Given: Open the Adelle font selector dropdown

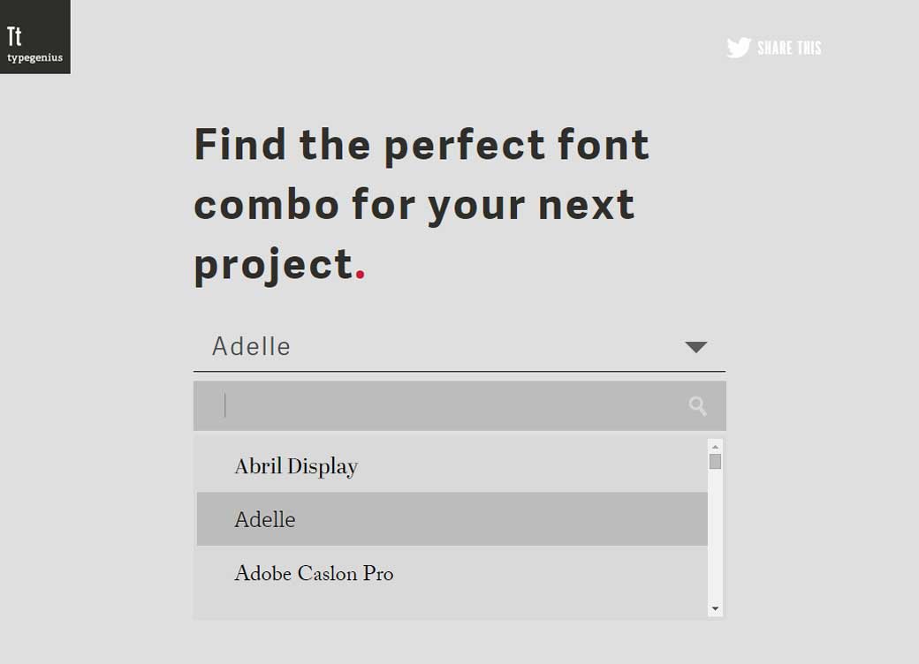Looking at the screenshot, I should [x=459, y=347].
